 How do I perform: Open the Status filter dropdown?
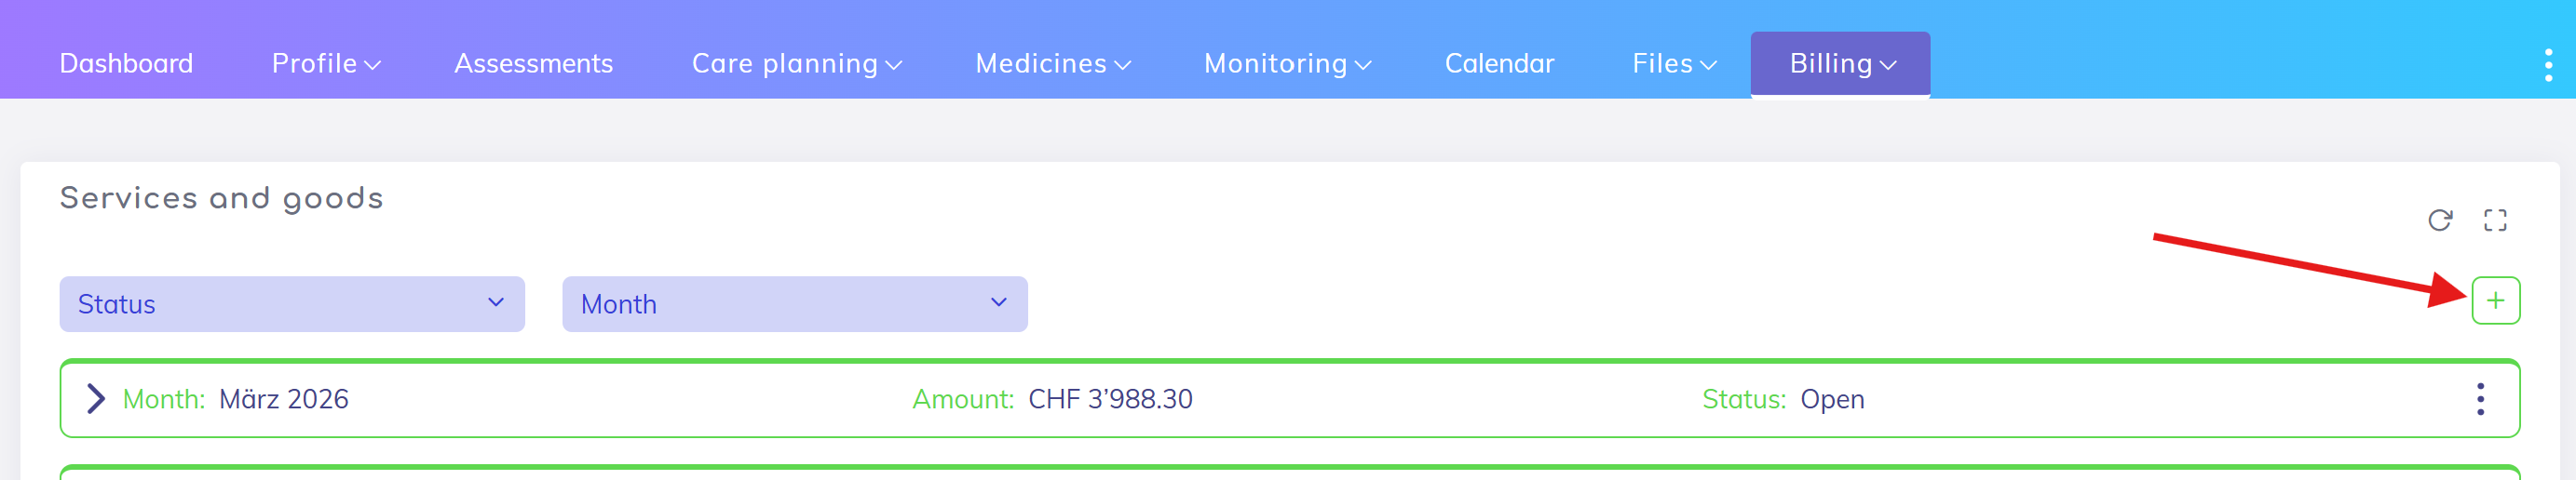click(x=291, y=304)
